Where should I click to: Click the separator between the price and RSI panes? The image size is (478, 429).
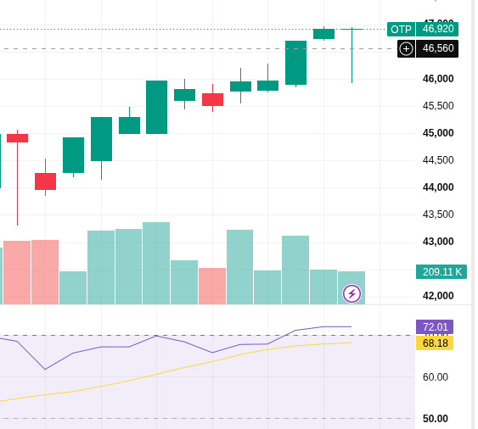point(238,304)
